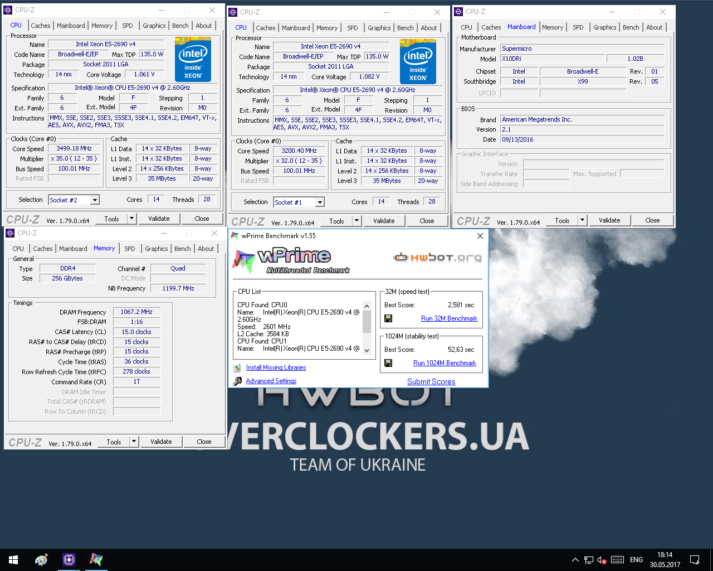The image size is (713, 571).
Task: Switch to CPU-Z in the taskbar
Action: [x=69, y=560]
